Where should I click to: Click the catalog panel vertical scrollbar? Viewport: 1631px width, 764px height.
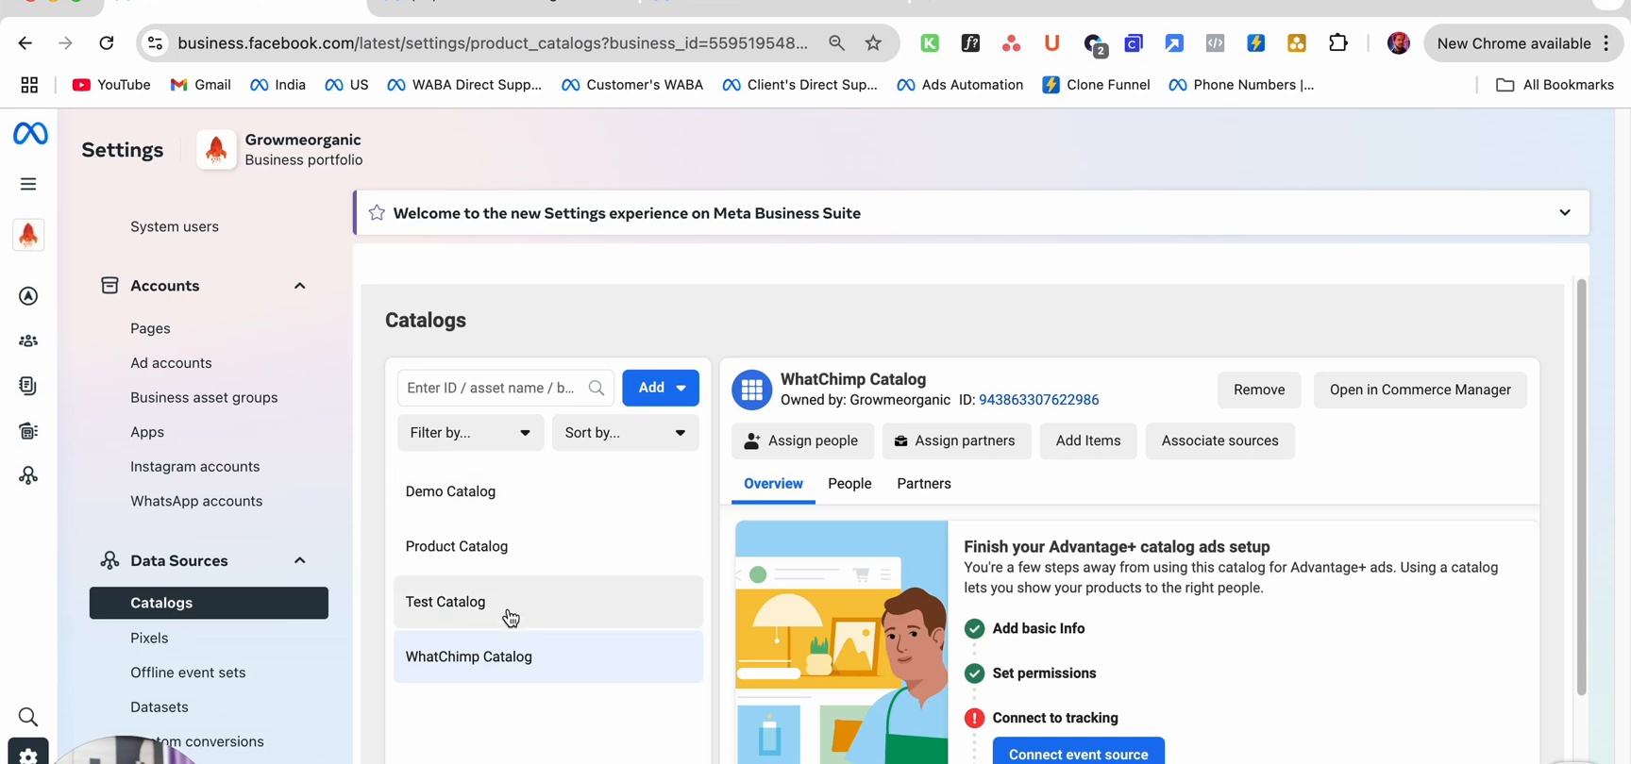tap(1581, 487)
